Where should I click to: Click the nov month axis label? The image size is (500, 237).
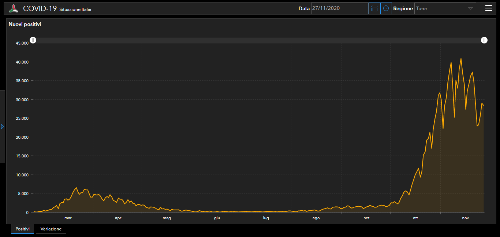pyautogui.click(x=466, y=218)
